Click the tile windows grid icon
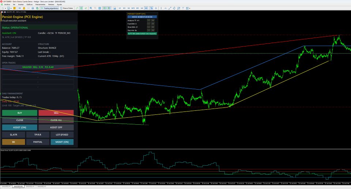 (99, 8)
